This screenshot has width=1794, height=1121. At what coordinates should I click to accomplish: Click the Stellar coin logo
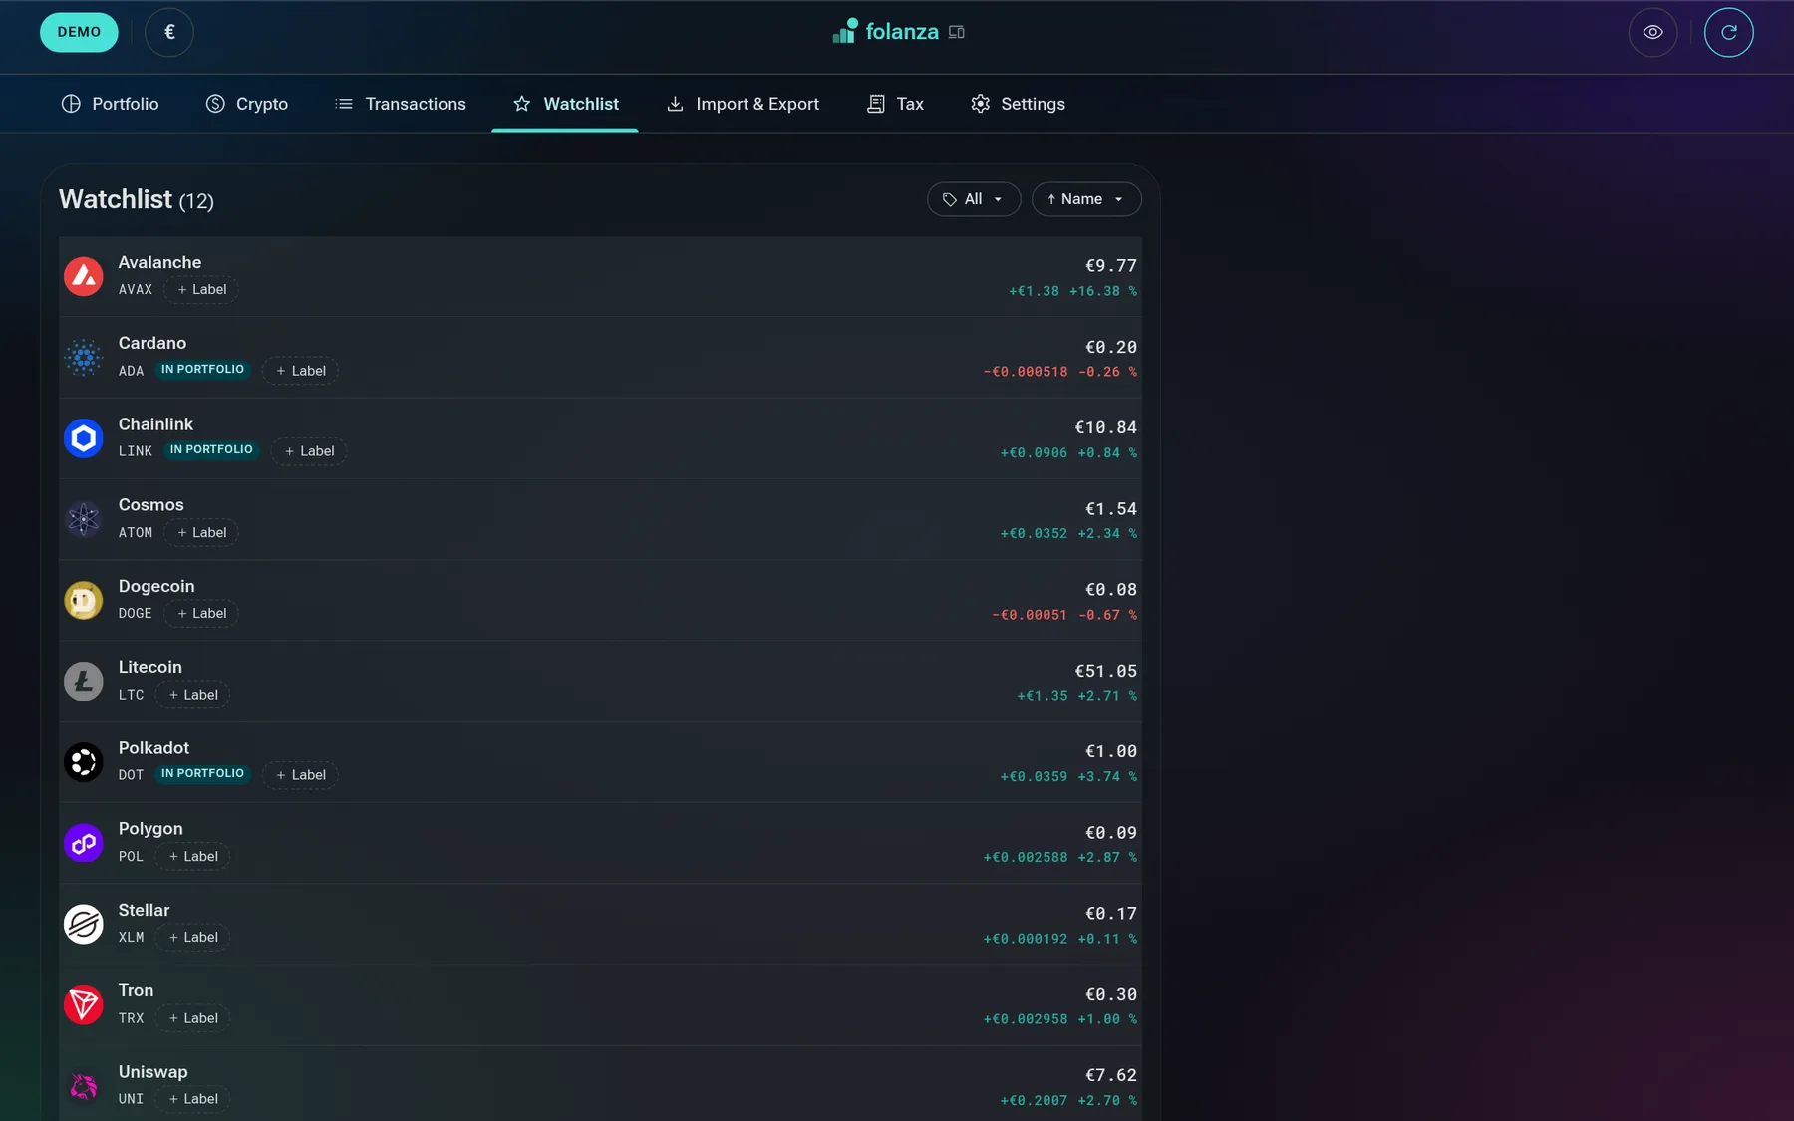coord(84,924)
